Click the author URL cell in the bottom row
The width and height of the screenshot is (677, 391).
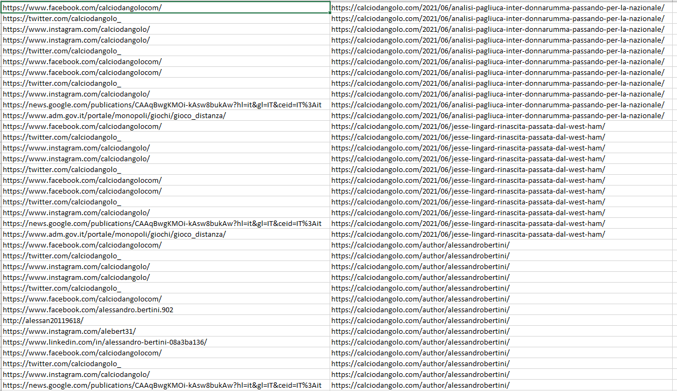pos(420,385)
